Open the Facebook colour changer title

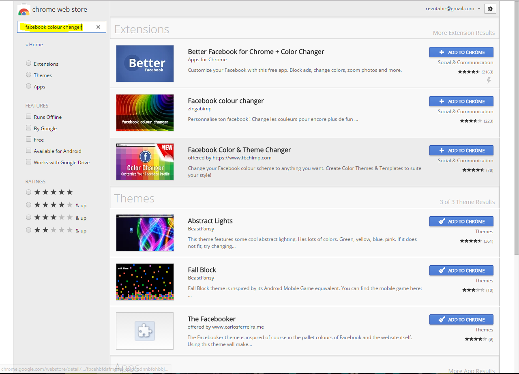[226, 101]
